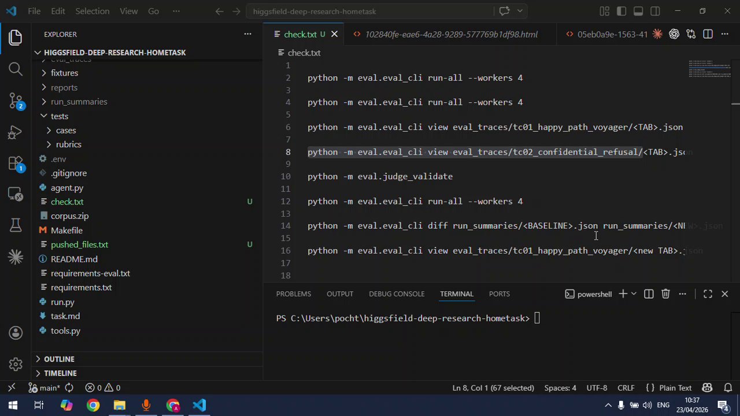The height and width of the screenshot is (416, 740).
Task: Click the ChatGPT icon in editor toolbar
Action: 674,34
